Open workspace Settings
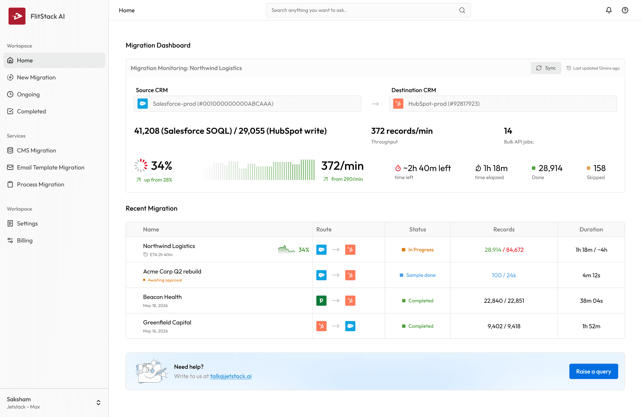The width and height of the screenshot is (642, 417). 54,224
